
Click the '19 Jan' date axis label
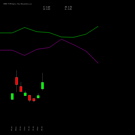pos(38,129)
